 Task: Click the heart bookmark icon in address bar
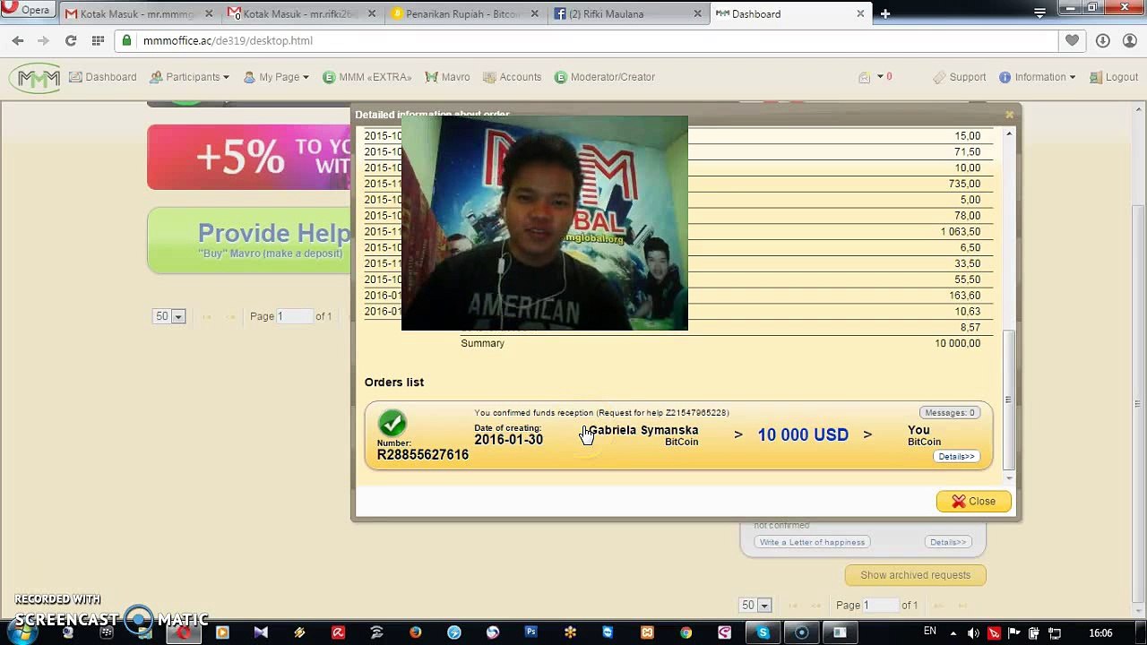(x=1072, y=40)
